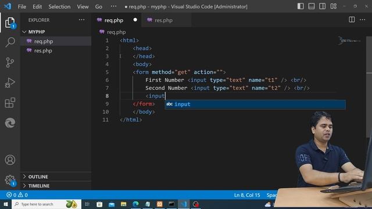Click the </html> tag on line 11
Screen dimensions: 372x209
point(131,120)
